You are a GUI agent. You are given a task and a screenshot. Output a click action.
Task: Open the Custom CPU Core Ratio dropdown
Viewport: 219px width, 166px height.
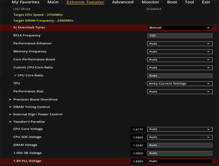(x=180, y=68)
